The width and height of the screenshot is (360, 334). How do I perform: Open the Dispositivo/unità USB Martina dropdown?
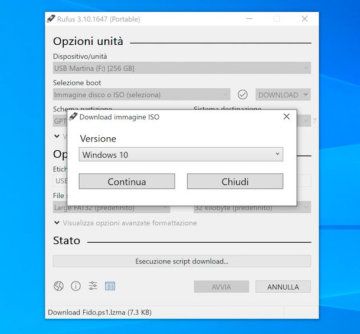click(182, 68)
